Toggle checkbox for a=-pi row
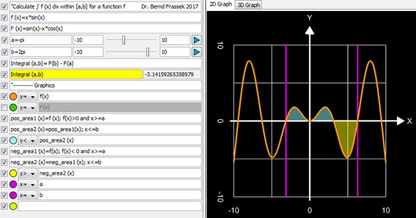The image size is (416, 218). 4,40
